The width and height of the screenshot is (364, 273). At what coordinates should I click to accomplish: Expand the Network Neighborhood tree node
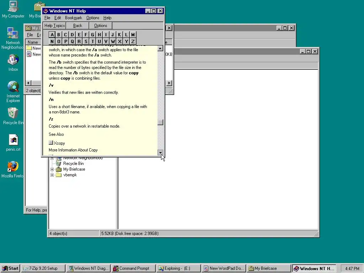52,158
